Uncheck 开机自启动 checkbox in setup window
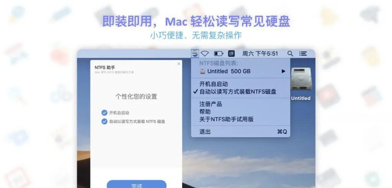Image resolution: width=392 pixels, height=188 pixels. (x=104, y=113)
